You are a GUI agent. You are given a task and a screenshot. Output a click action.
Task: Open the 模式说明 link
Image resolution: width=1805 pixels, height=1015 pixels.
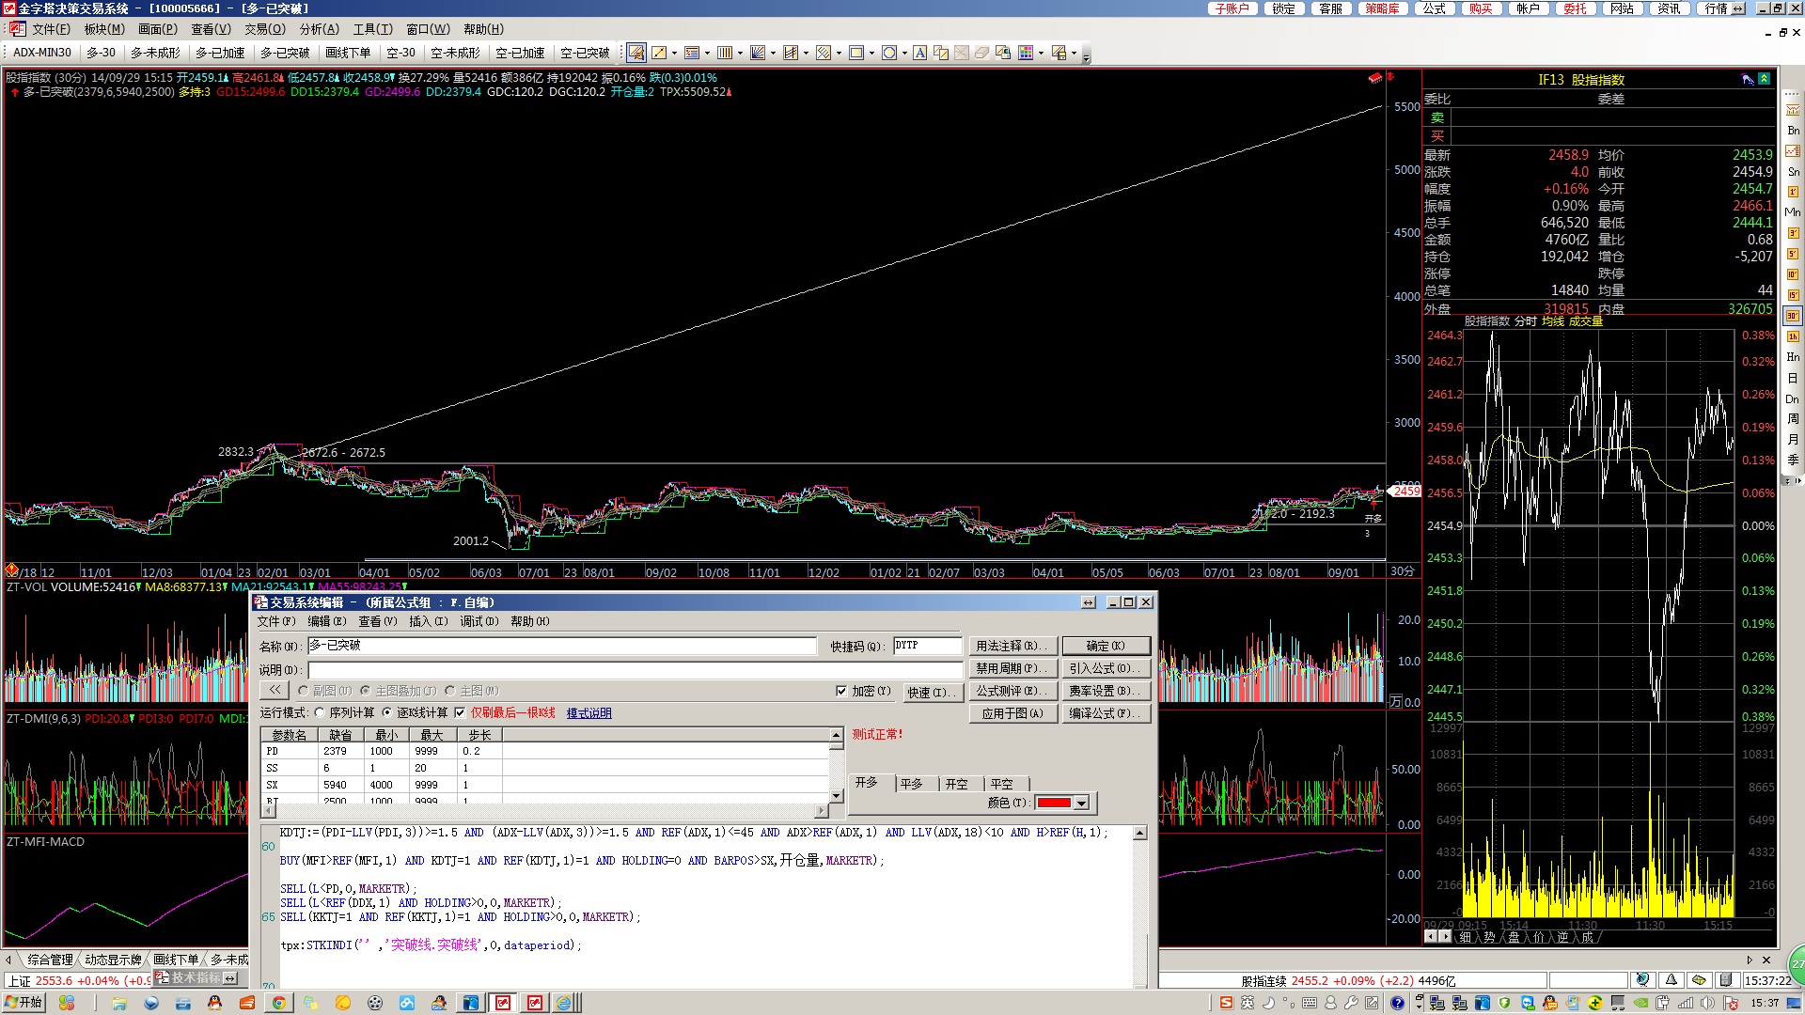click(x=589, y=713)
